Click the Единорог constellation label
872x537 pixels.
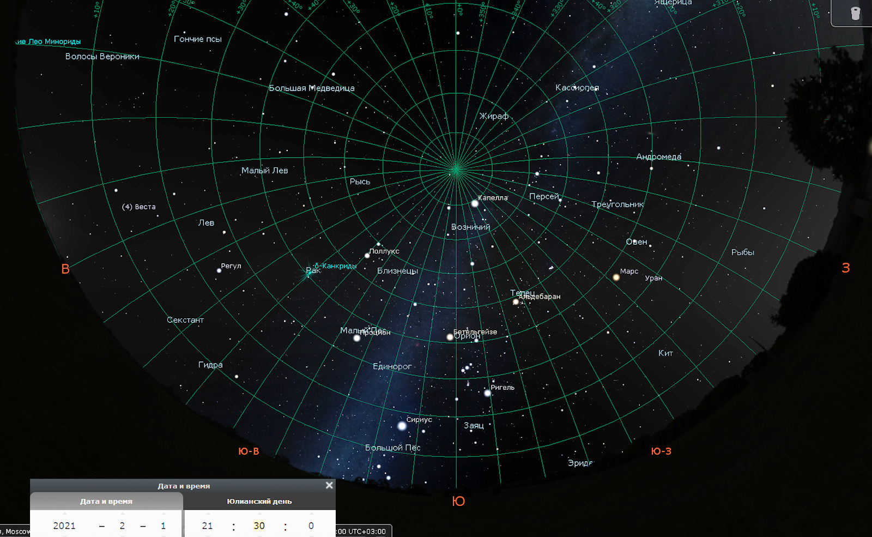392,366
